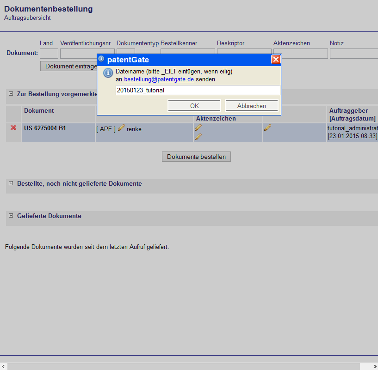Click the info icon beside Dateiname message
The image size is (378, 370).
click(108, 73)
